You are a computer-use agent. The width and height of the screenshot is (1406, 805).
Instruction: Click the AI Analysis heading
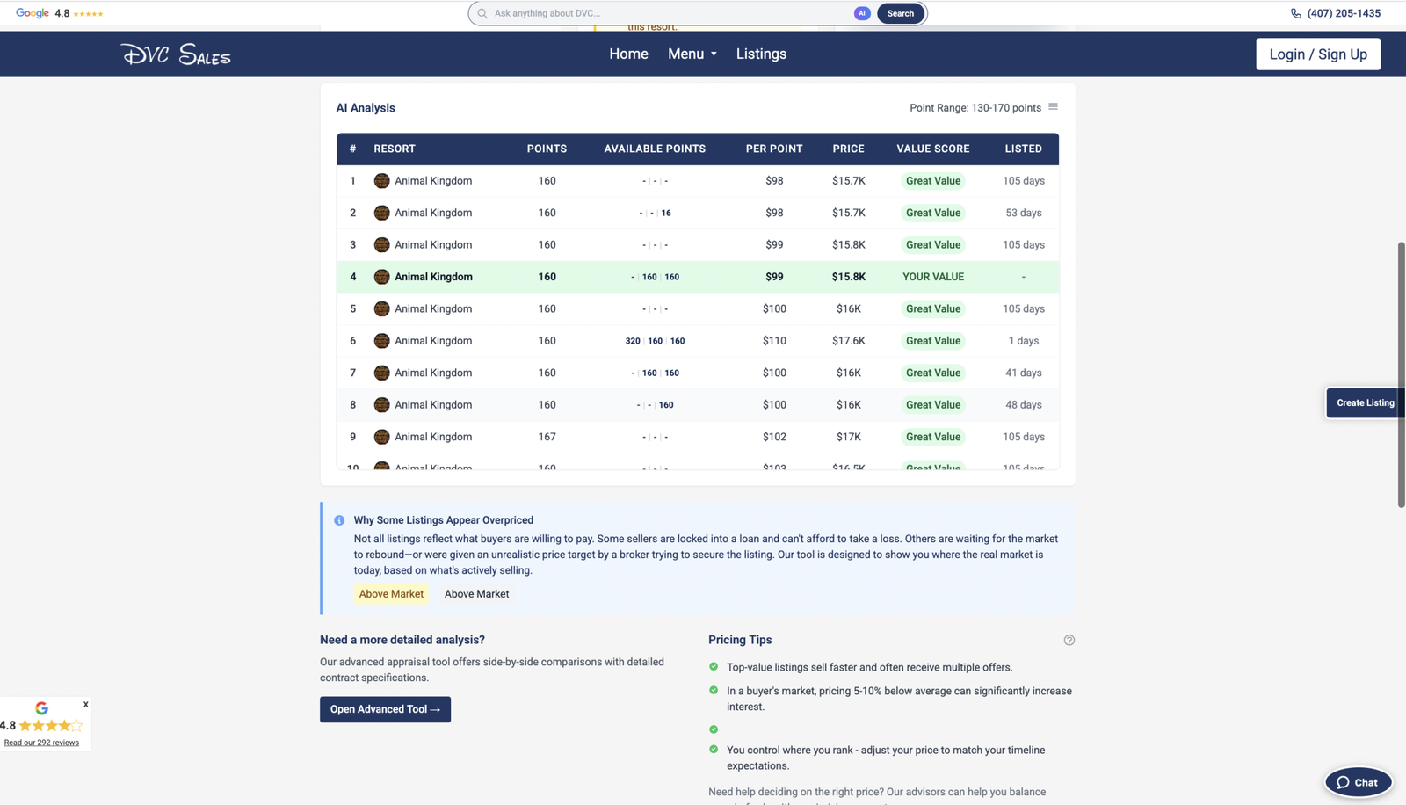pos(366,108)
